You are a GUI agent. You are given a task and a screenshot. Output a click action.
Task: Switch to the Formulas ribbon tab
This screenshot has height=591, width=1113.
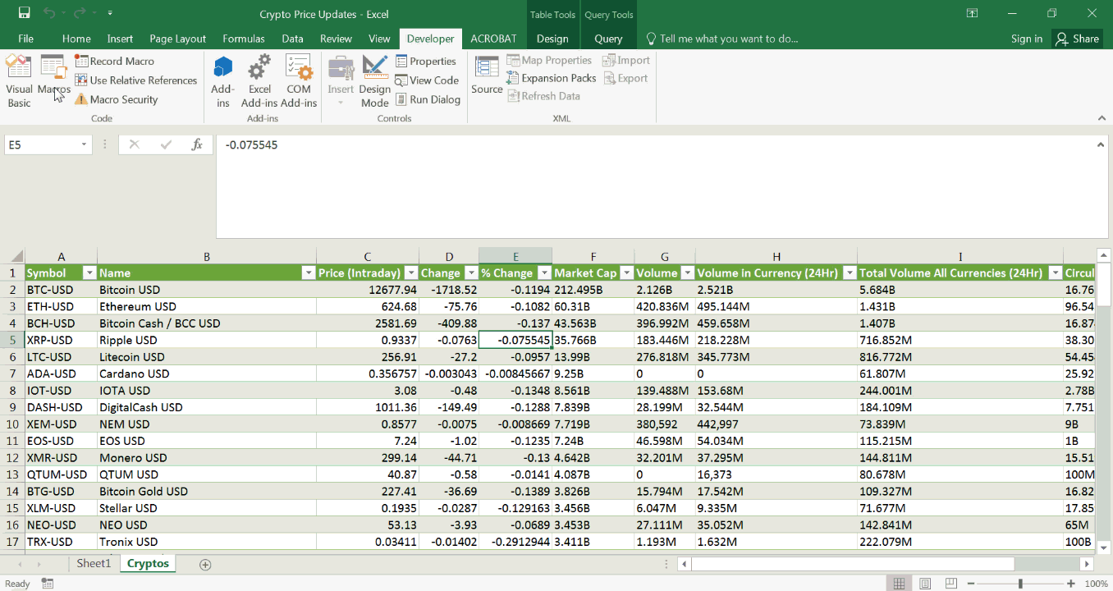(244, 39)
